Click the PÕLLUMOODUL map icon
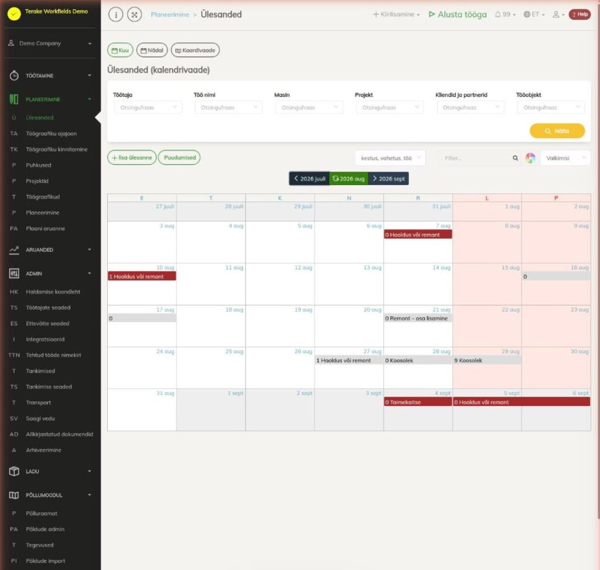The image size is (600, 570). coord(14,495)
